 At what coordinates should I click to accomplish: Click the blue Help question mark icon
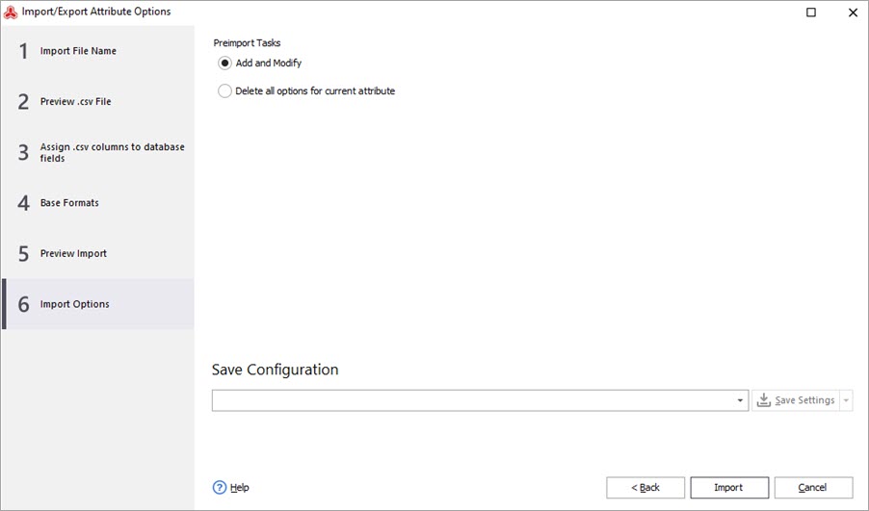click(x=220, y=487)
